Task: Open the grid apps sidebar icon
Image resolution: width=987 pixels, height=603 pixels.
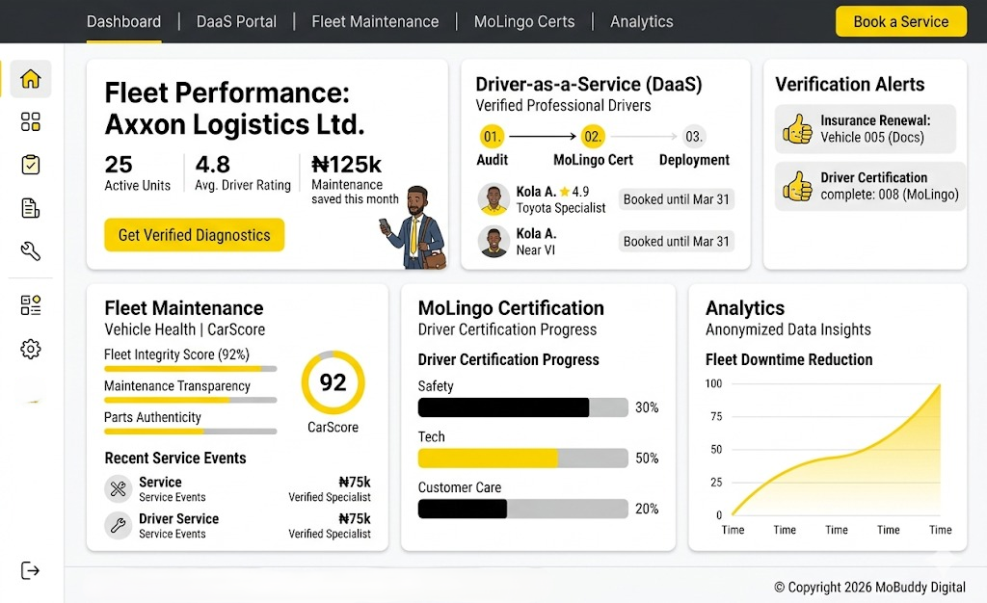Action: 31,122
